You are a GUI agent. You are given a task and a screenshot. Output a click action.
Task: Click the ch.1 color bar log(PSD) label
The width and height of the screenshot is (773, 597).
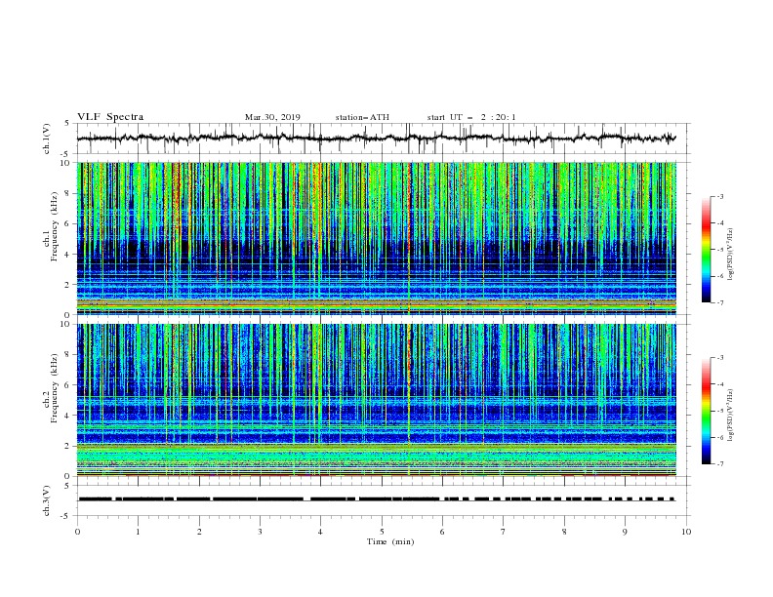(x=731, y=255)
